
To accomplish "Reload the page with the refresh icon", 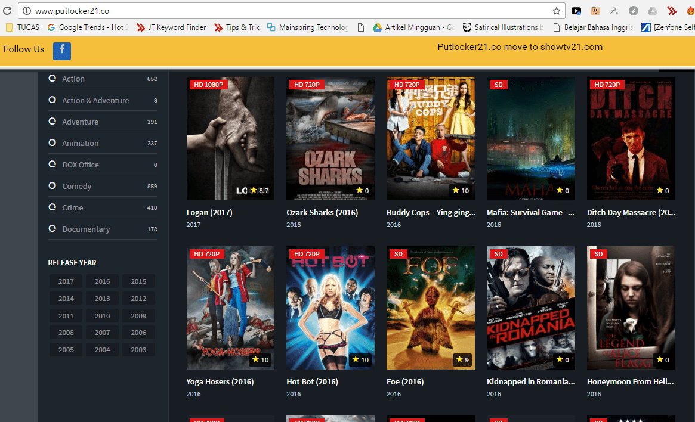I will pos(7,11).
